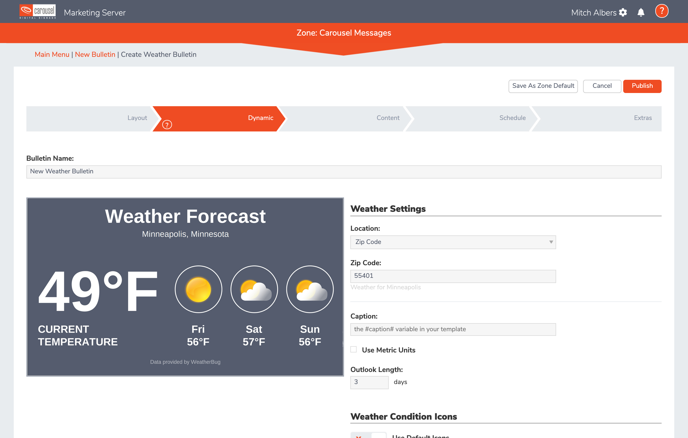Edit the Outlook Length days field
The image size is (688, 438).
pos(369,382)
